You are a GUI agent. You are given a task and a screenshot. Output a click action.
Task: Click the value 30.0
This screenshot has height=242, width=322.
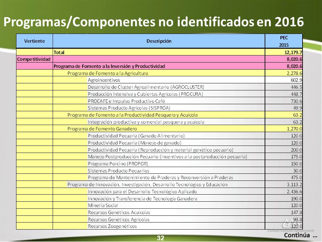point(298,171)
